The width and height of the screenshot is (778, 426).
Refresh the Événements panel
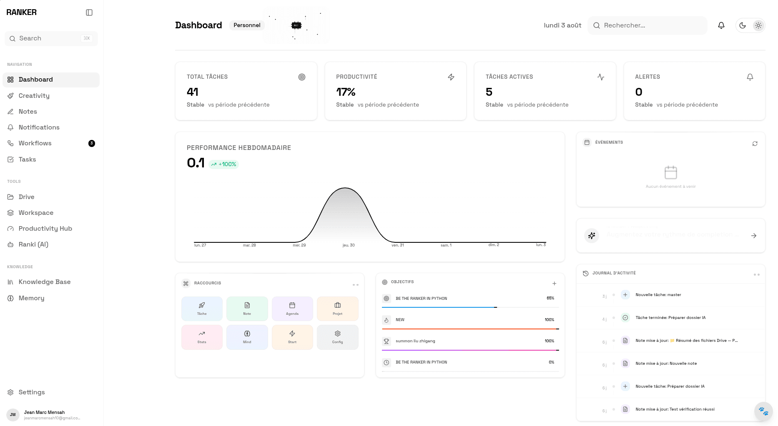[x=755, y=144]
